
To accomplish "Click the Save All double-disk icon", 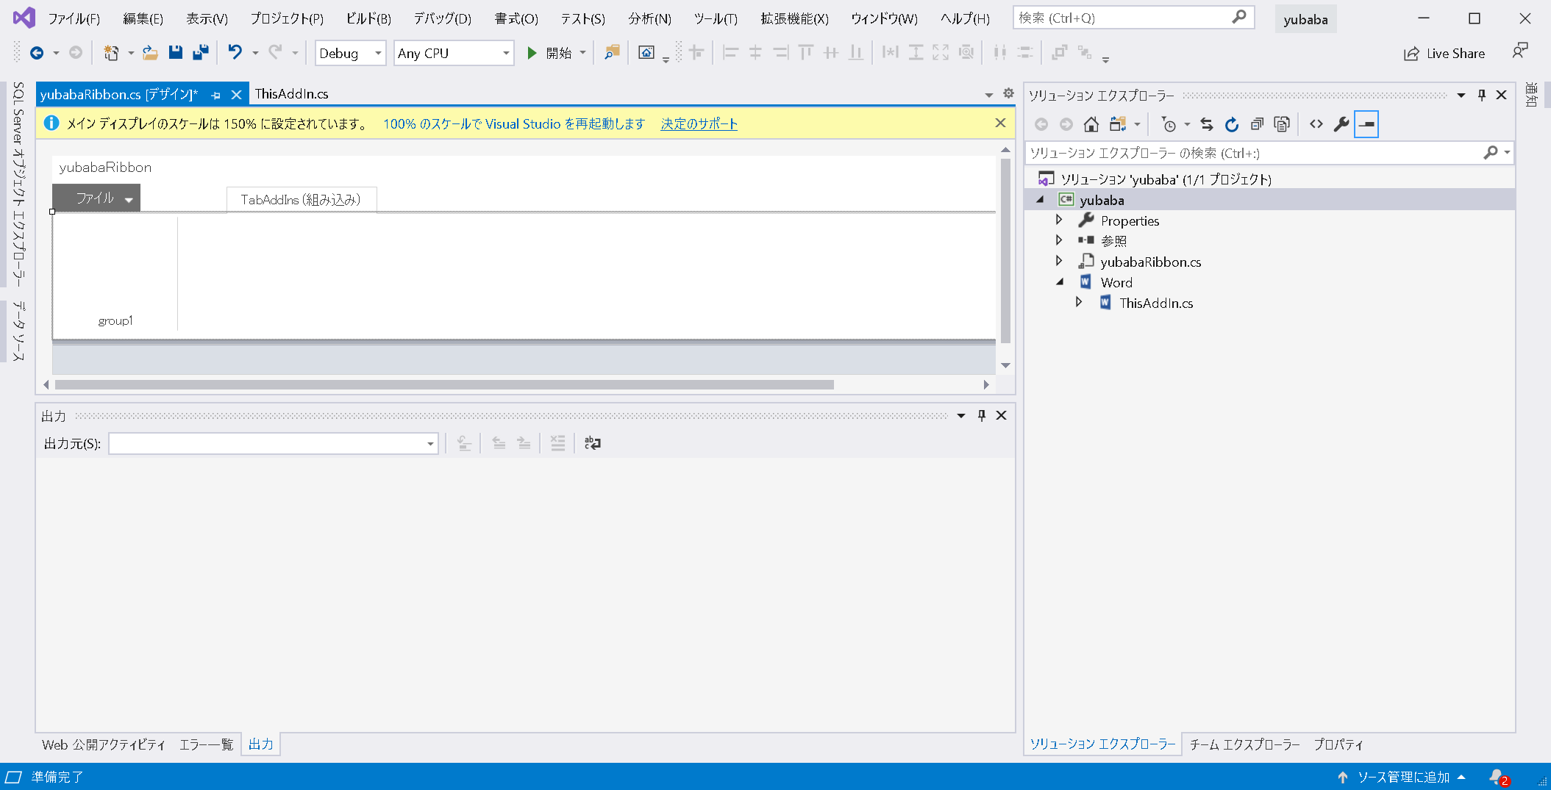I will coord(200,53).
